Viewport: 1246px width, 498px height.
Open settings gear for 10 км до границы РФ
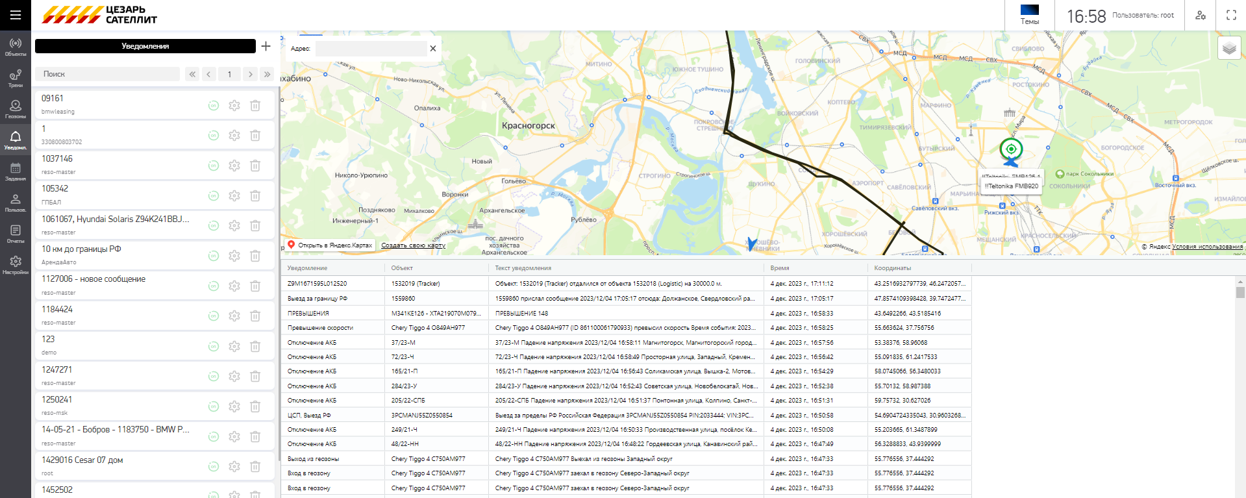234,256
